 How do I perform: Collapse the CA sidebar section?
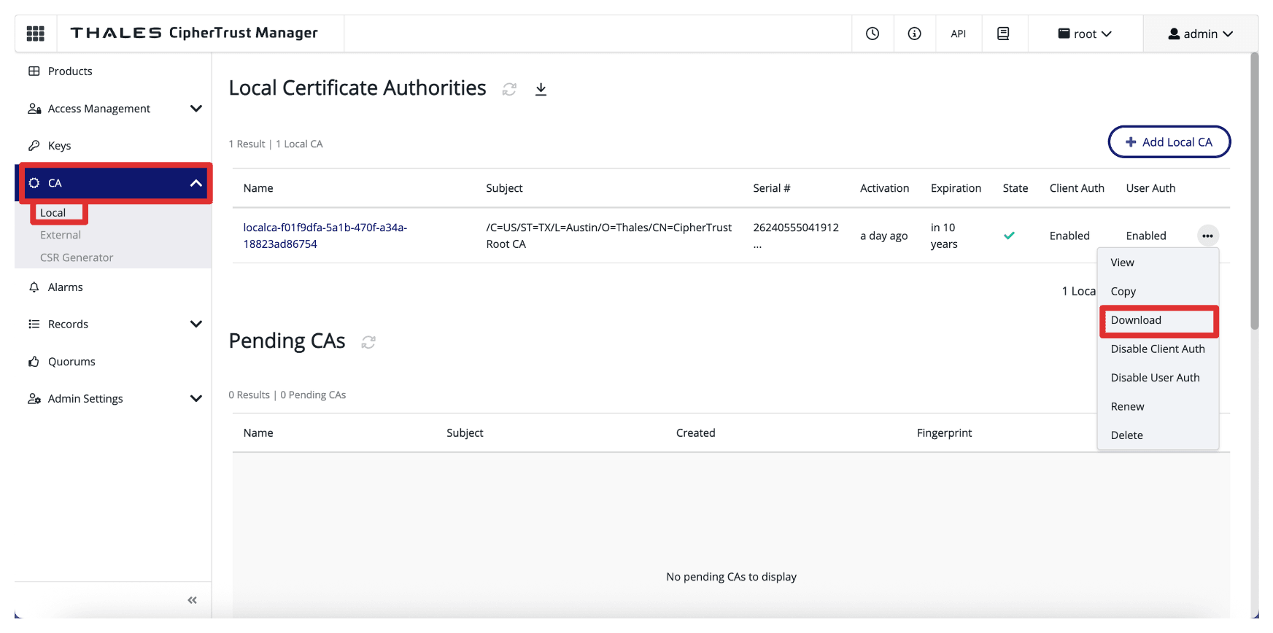coord(196,183)
